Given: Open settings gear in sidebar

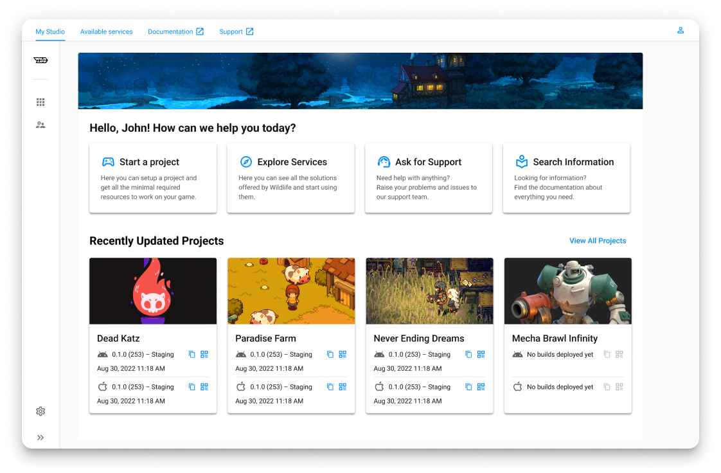Looking at the screenshot, I should pos(40,411).
